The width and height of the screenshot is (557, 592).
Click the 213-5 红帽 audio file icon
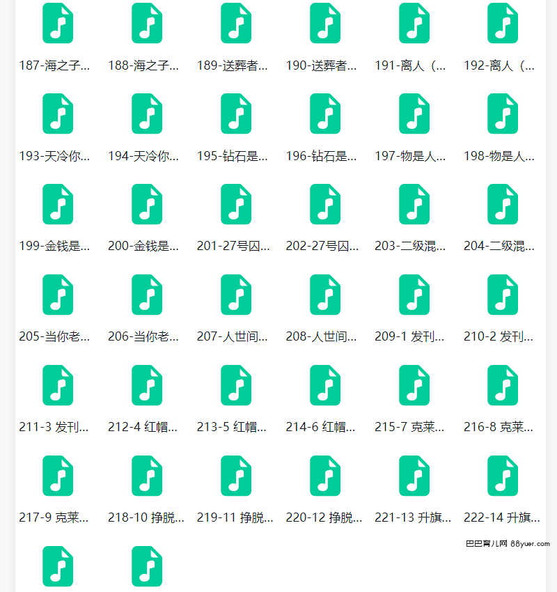(x=236, y=385)
